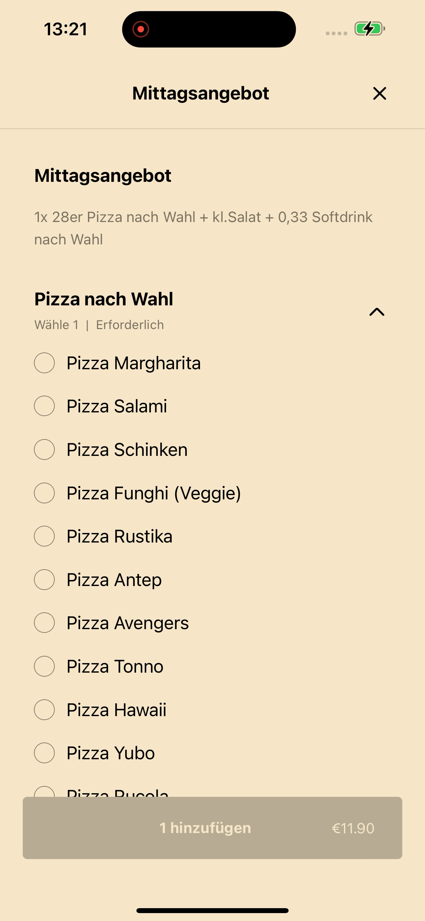Pick Pizza Schinken radio button
The width and height of the screenshot is (425, 921).
click(44, 449)
